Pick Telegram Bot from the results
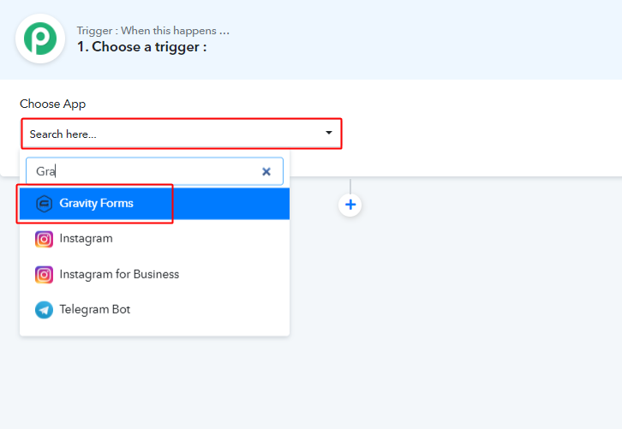622x429 pixels. click(155, 310)
